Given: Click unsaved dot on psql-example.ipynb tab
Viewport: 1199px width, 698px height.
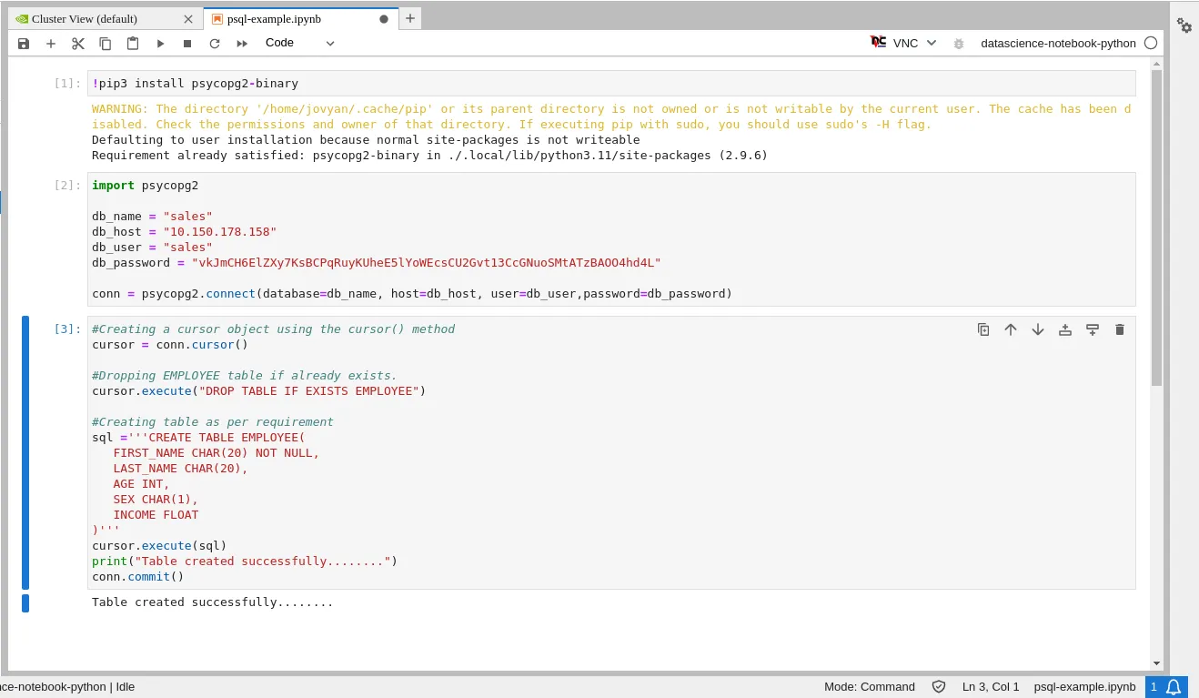Looking at the screenshot, I should [x=383, y=19].
